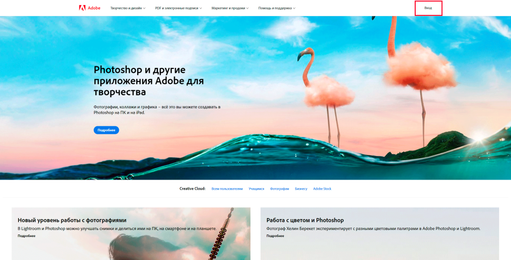Click the Работа с цветом и Photoshop heading

pyautogui.click(x=305, y=220)
